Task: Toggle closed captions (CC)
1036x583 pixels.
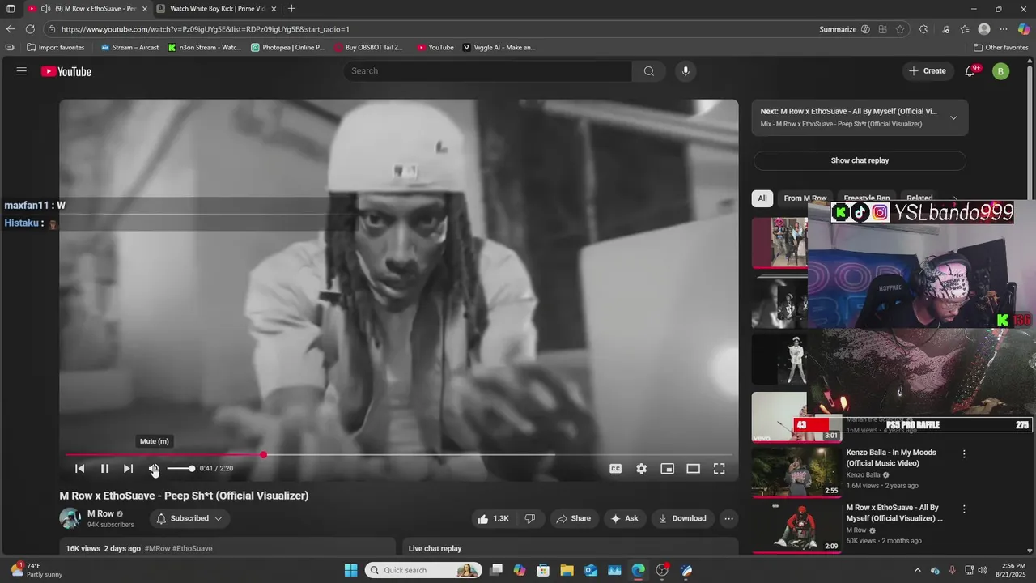Action: [x=616, y=469]
